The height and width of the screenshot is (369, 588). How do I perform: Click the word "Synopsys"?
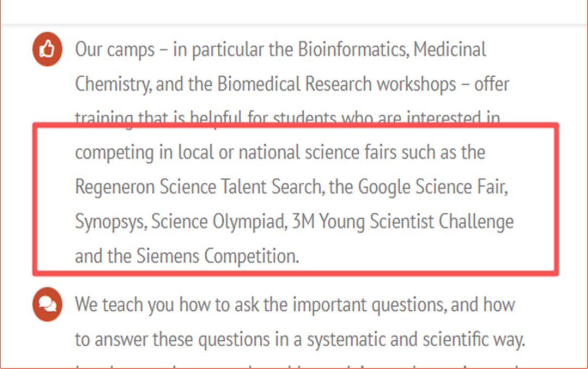(110, 222)
